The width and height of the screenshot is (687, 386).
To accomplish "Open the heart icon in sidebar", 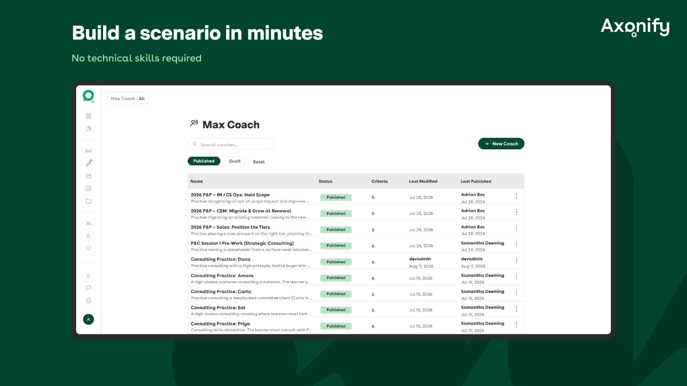I will [x=88, y=248].
